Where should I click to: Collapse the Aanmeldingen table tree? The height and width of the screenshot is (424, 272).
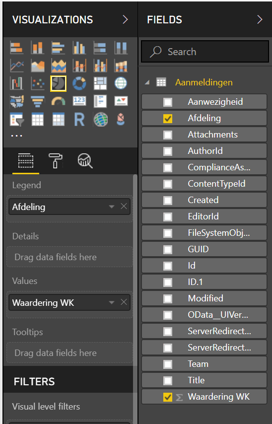(x=147, y=82)
